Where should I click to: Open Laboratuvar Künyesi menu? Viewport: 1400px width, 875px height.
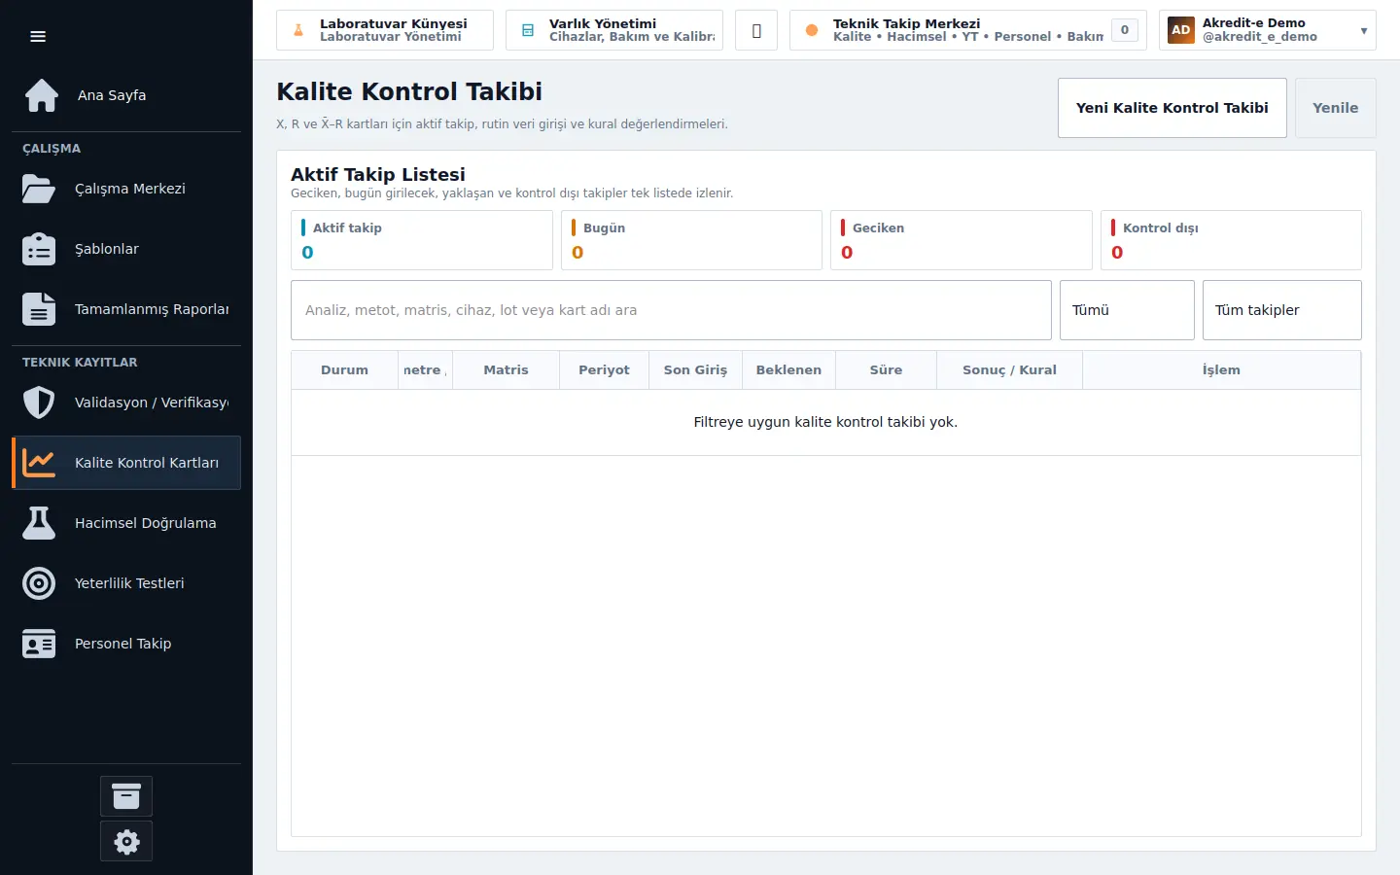tap(385, 30)
